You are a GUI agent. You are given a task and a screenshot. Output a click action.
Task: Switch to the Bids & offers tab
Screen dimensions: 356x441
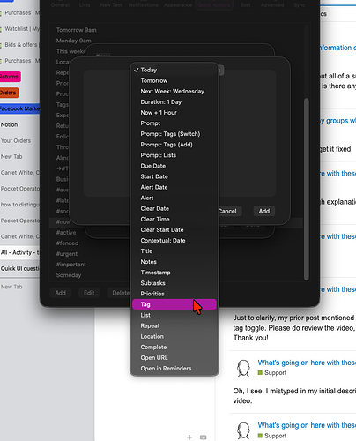(19, 45)
